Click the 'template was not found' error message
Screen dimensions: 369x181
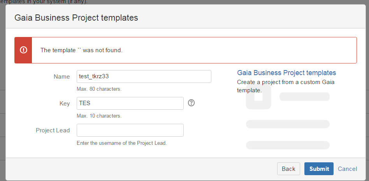point(81,50)
